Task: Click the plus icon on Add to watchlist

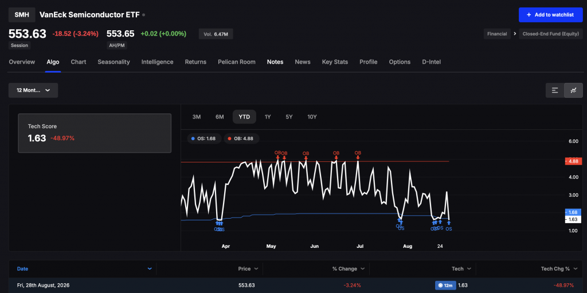Action: (x=529, y=14)
